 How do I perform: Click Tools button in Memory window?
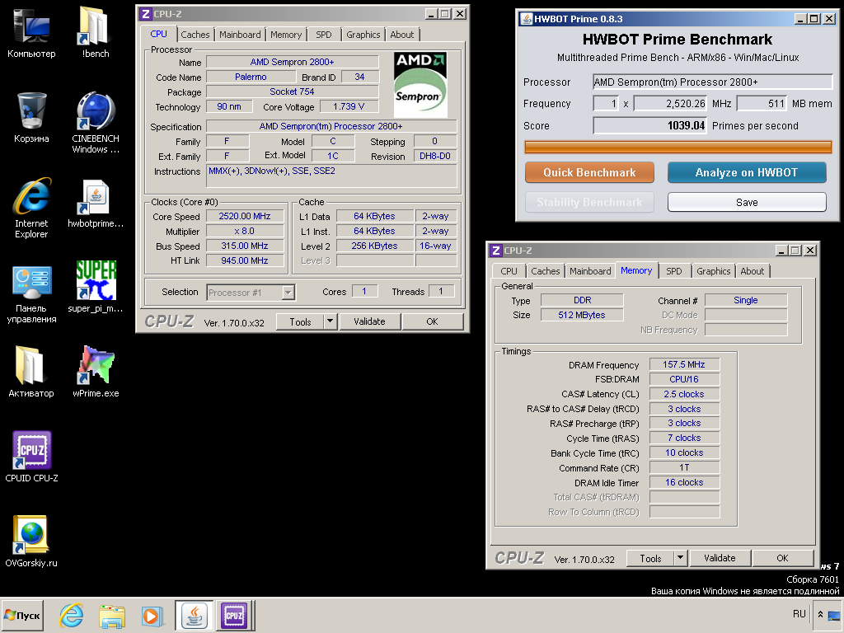click(651, 558)
